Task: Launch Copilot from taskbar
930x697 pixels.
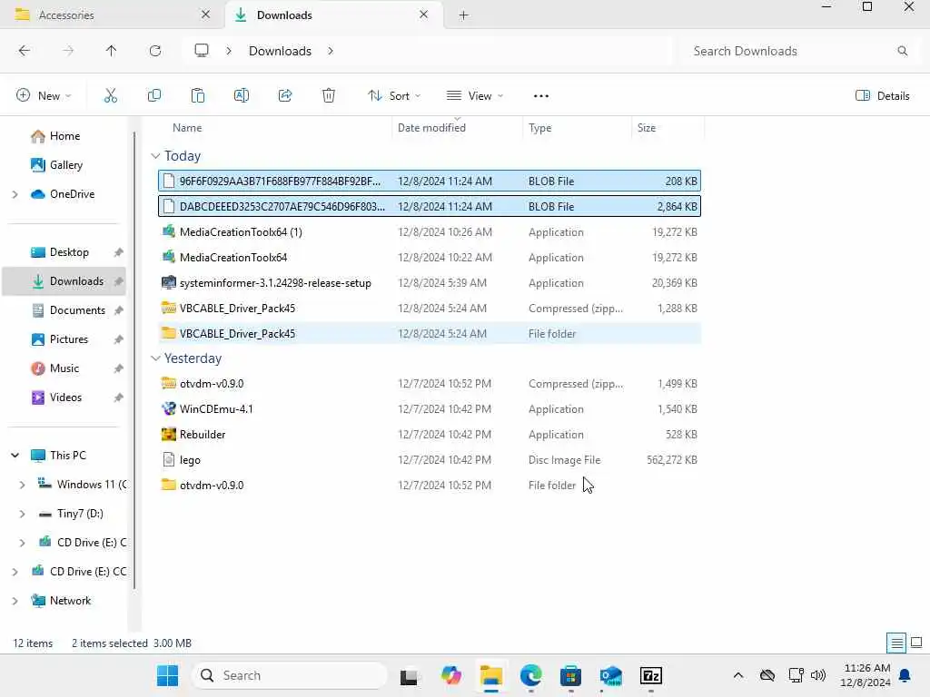Action: 450,675
